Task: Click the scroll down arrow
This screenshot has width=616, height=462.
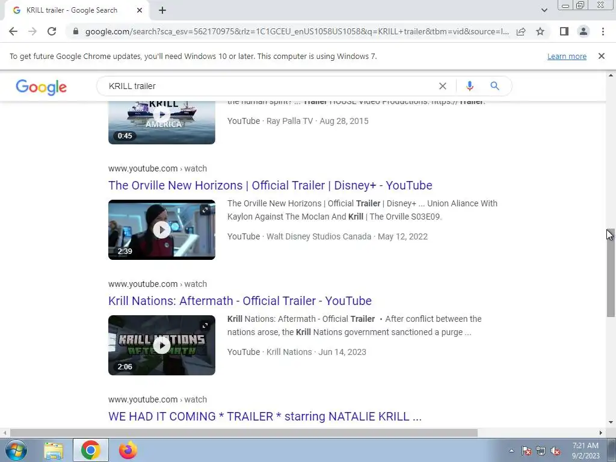Action: [x=611, y=423]
